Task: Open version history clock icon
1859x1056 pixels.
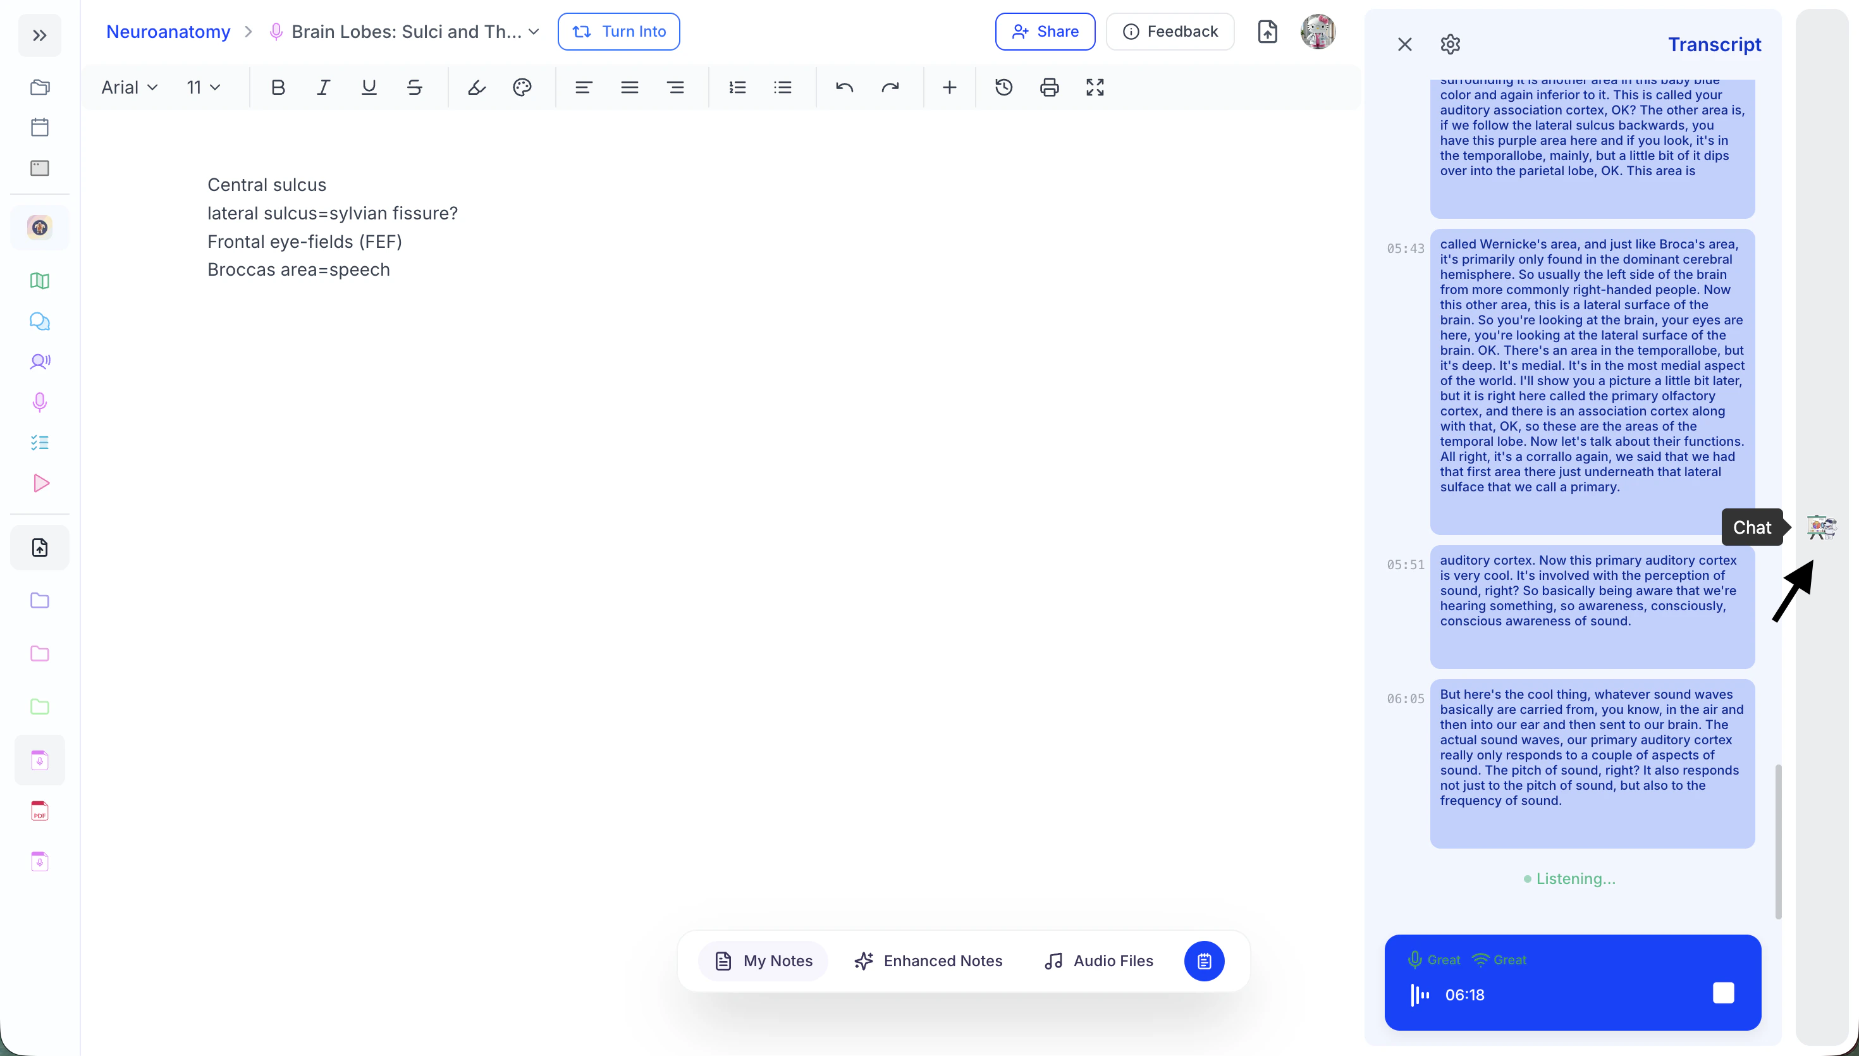Action: coord(1003,88)
